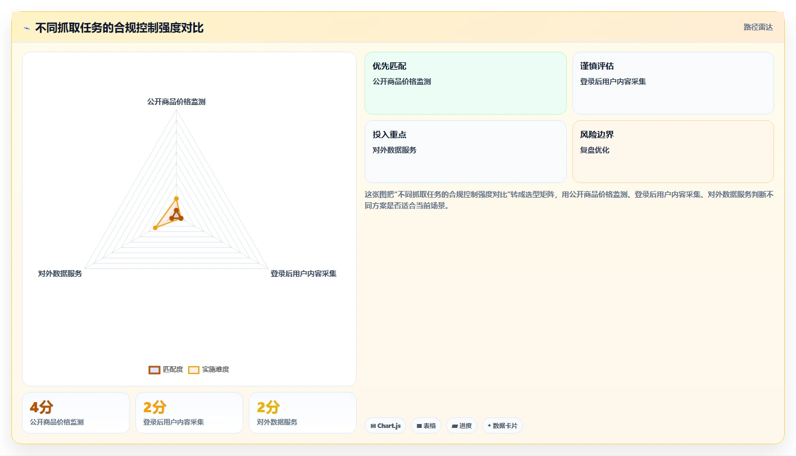Open the 2分 登录后用户内容采集 stat card
The height and width of the screenshot is (456, 796).
[x=189, y=413]
